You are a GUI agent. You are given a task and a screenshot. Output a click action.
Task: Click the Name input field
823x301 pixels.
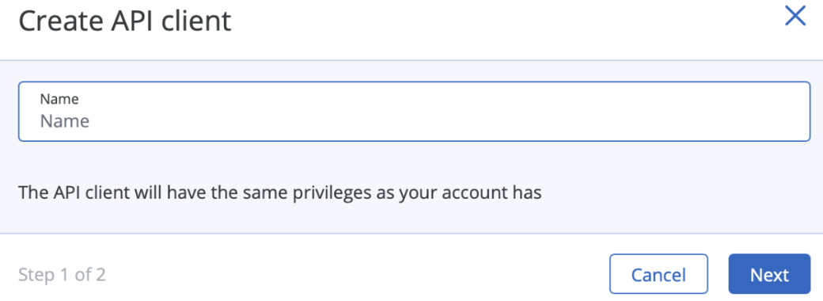(x=414, y=112)
